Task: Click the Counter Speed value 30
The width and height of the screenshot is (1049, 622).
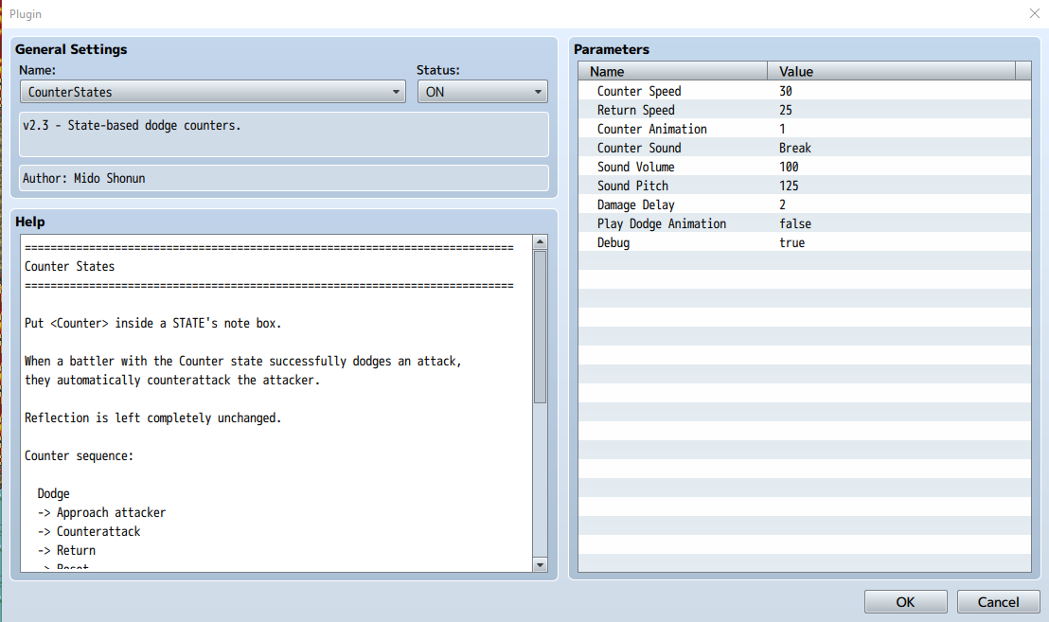Action: [786, 91]
